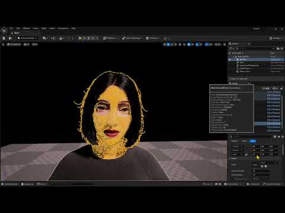Screen dimensions: 285x213
Task: Open the Details settings gear icon
Action: [x=283, y=137]
